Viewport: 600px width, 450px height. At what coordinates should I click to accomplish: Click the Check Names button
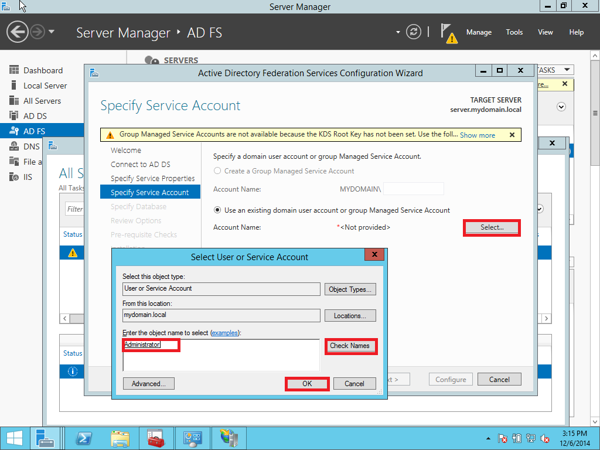[x=350, y=346]
